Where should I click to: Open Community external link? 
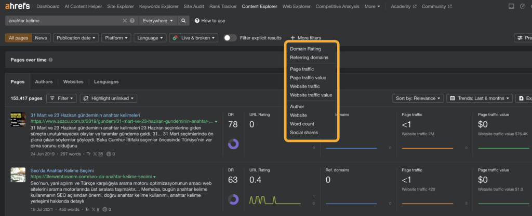click(436, 6)
